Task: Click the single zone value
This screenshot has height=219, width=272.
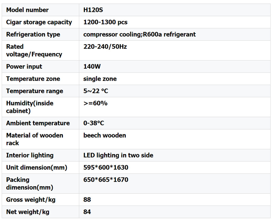Action: (x=100, y=79)
